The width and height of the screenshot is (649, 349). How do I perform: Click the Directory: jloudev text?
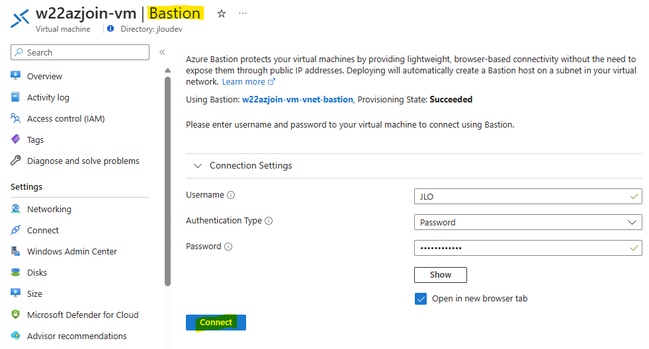click(x=151, y=29)
